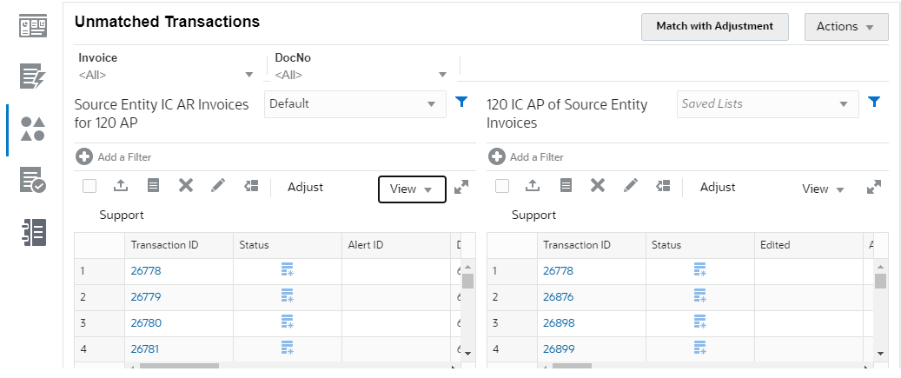Viewport: 901px width, 378px height.
Task: Open transaction 26876 link in right grid
Action: [558, 297]
